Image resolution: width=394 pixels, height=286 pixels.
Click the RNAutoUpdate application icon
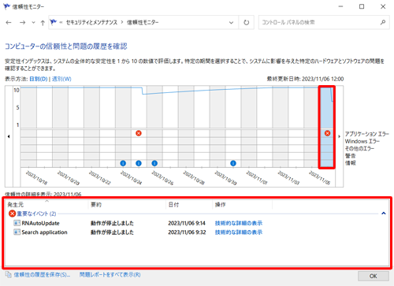pos(17,223)
